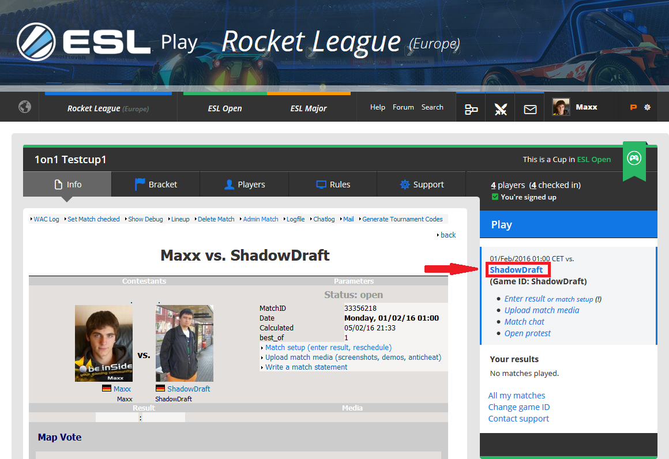The image size is (669, 459).
Task: Open ShadowDraft opponent link in Play panel
Action: pos(516,270)
